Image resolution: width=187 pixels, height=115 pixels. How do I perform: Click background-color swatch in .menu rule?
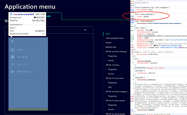pos(155,46)
